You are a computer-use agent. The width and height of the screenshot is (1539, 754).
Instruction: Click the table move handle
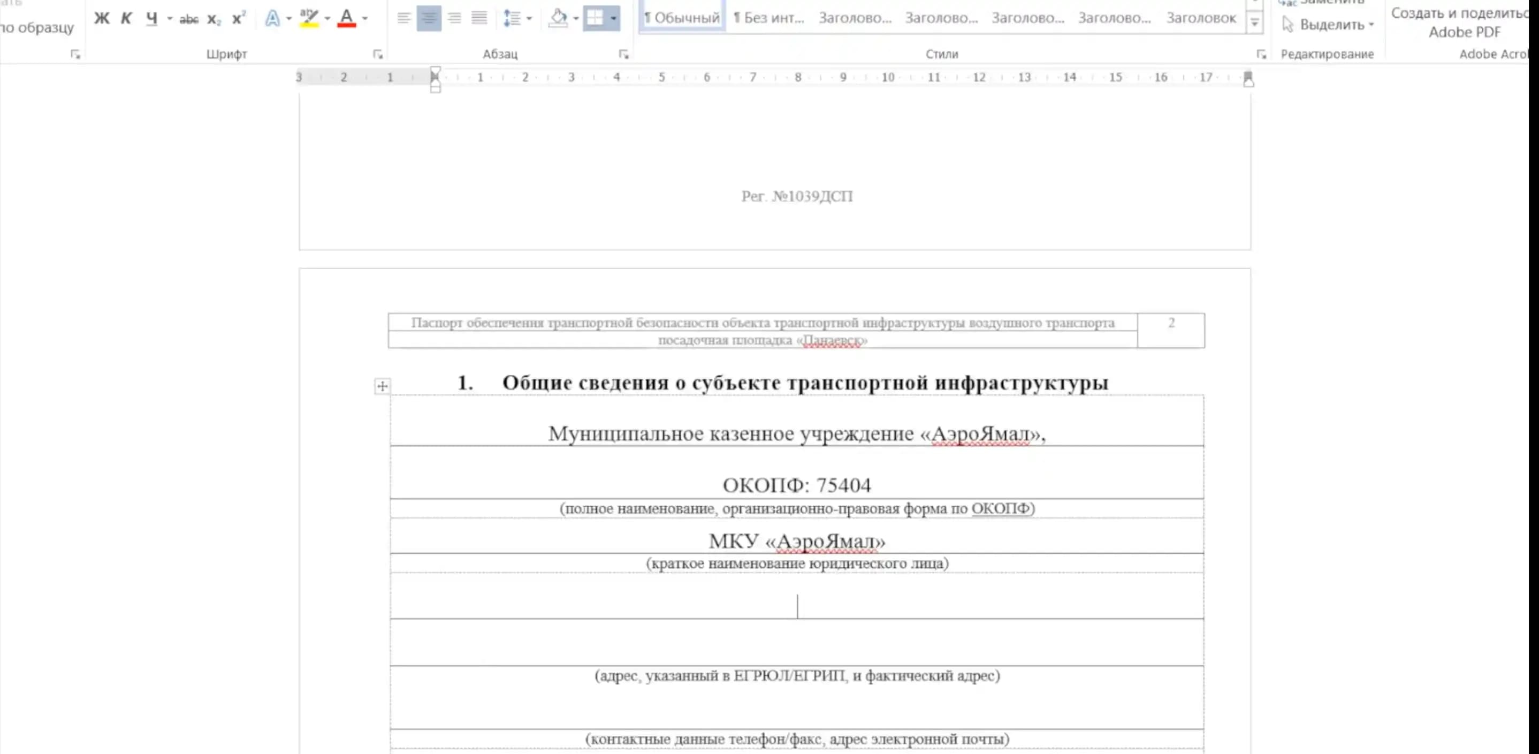pyautogui.click(x=383, y=386)
